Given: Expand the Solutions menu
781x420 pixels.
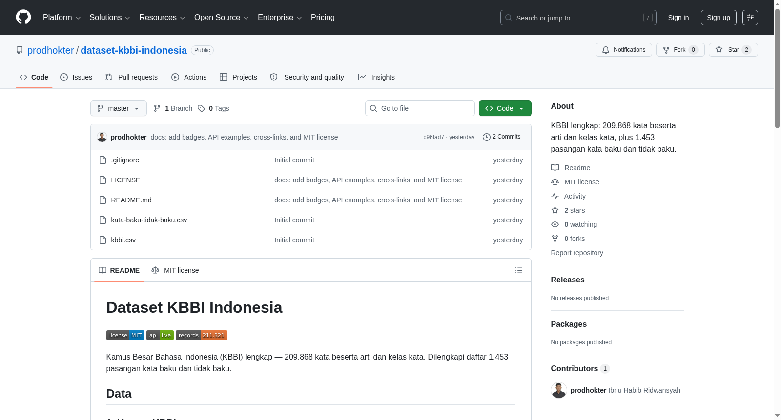Looking at the screenshot, I should tap(110, 18).
